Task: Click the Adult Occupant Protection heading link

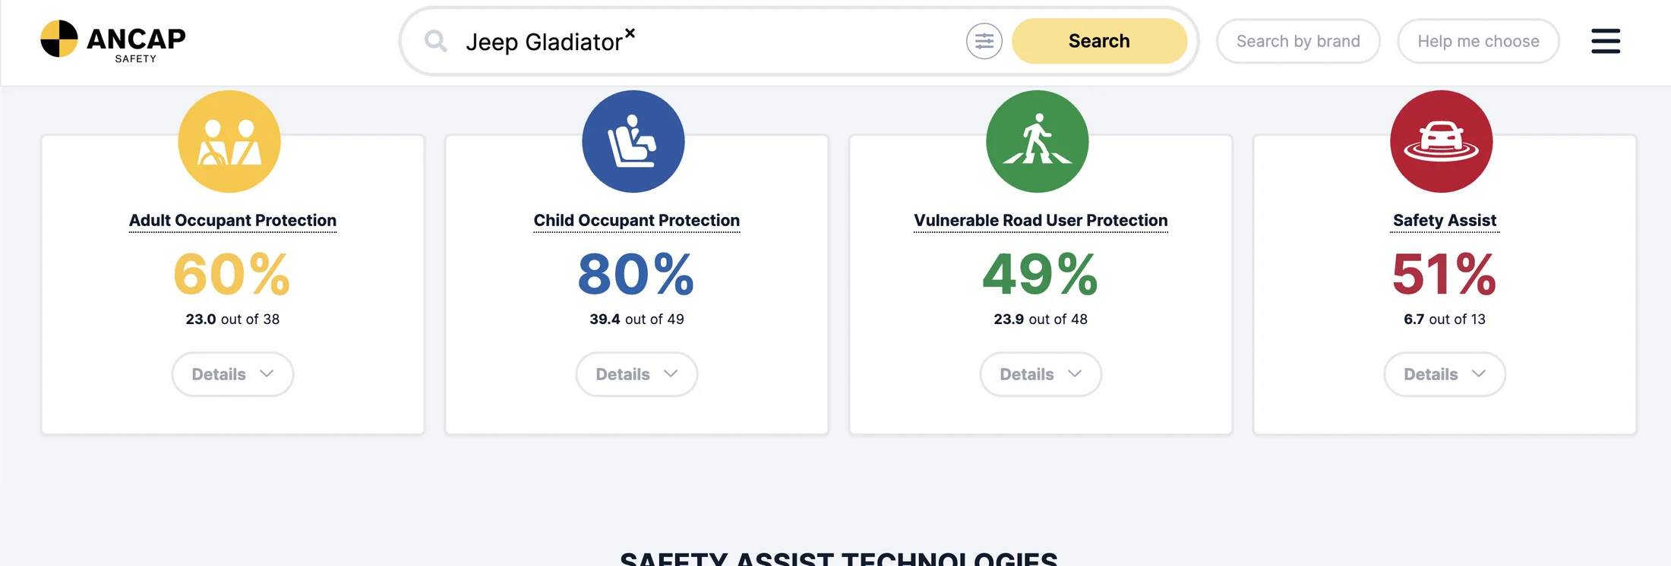Action: click(x=232, y=221)
